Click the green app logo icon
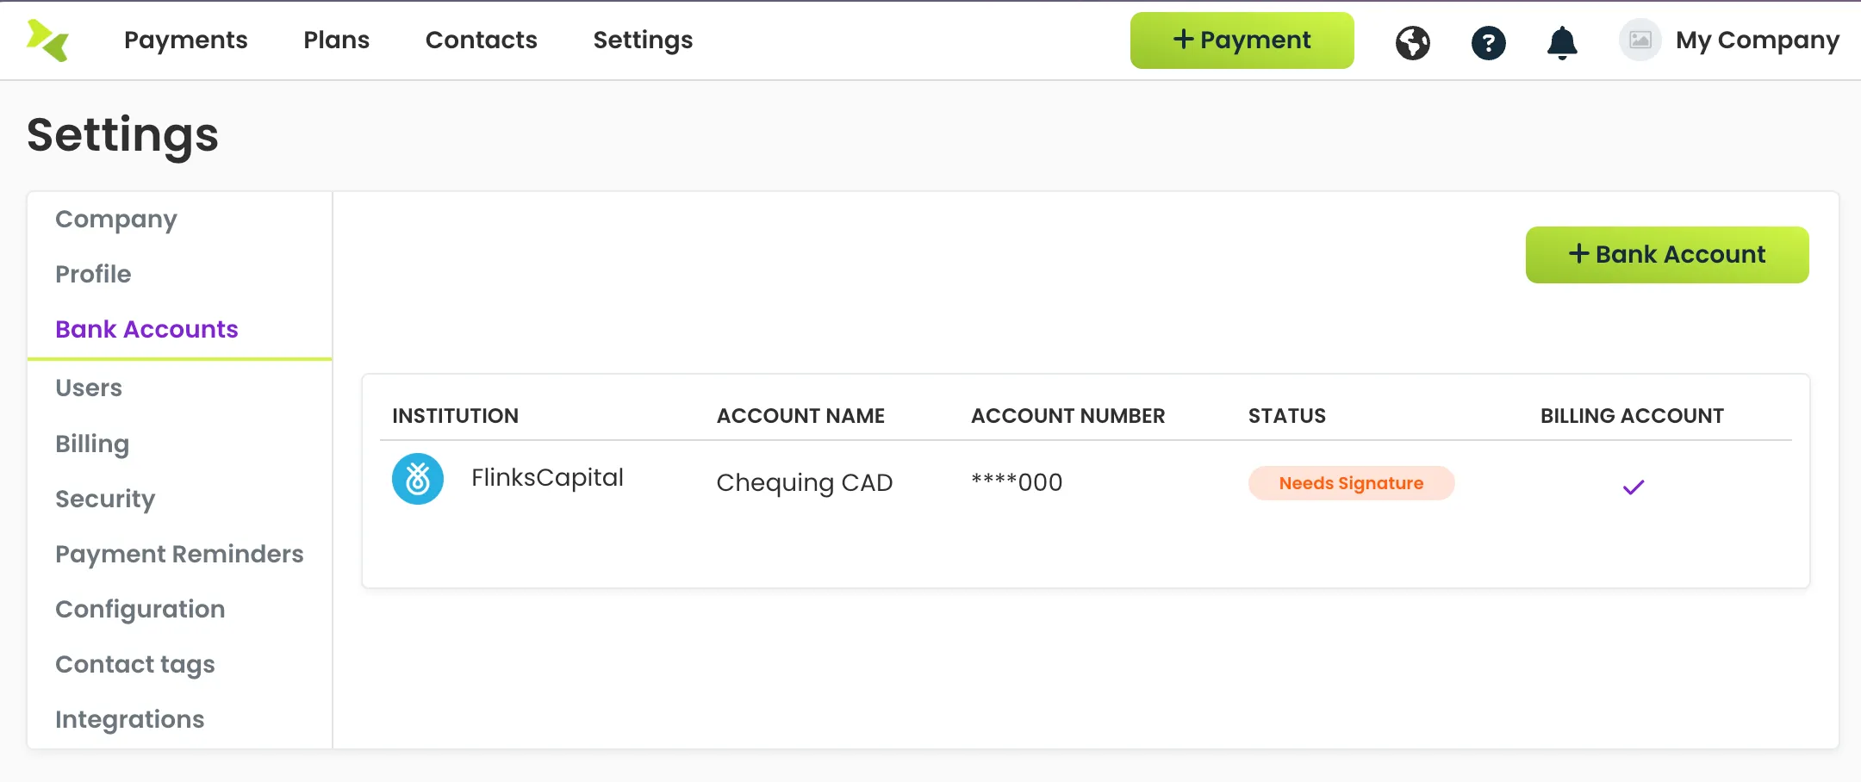 pos(47,40)
